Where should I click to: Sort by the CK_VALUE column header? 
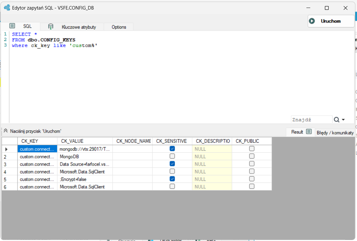click(x=85, y=141)
